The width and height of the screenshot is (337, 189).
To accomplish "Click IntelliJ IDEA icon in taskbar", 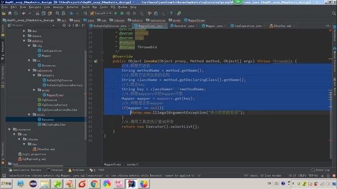I will tap(131, 184).
